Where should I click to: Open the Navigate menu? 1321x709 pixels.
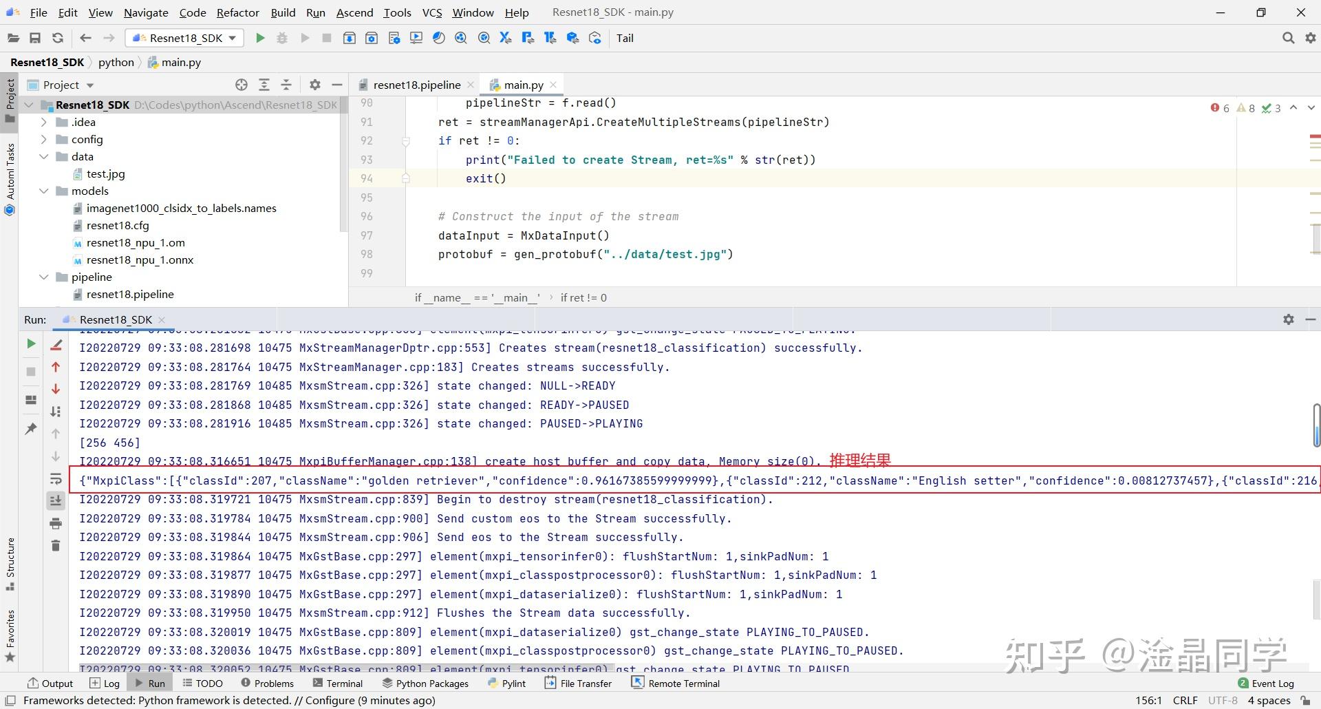pos(145,12)
